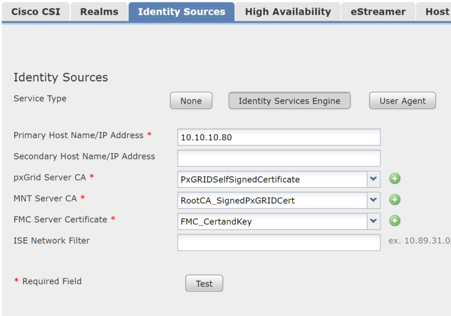451x316 pixels.
Task: Click the FMC Server Certificate label
Action: coord(60,219)
